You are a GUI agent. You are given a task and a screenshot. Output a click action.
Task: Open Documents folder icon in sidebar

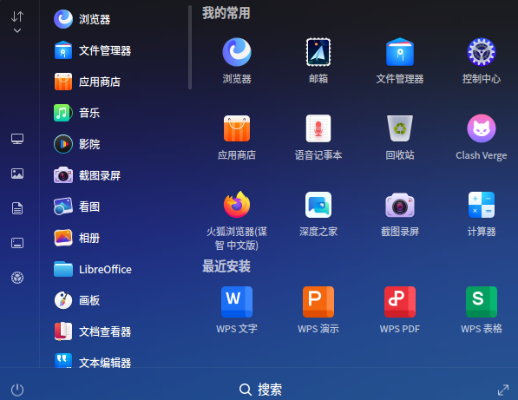(17, 208)
